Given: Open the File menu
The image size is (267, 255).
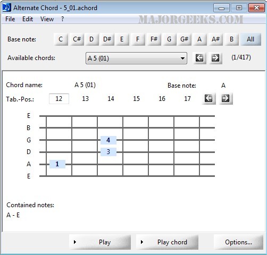Looking at the screenshot, I should tap(10, 19).
